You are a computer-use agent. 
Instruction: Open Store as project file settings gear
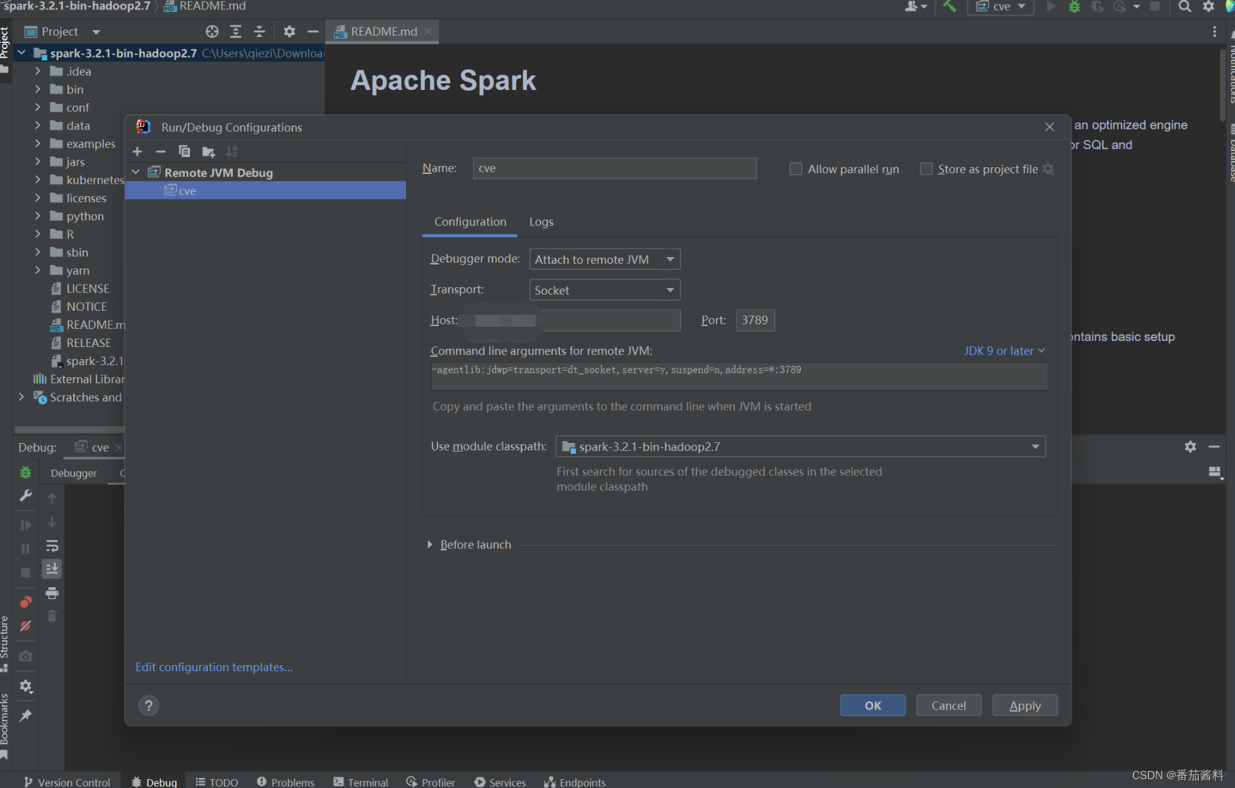1048,169
